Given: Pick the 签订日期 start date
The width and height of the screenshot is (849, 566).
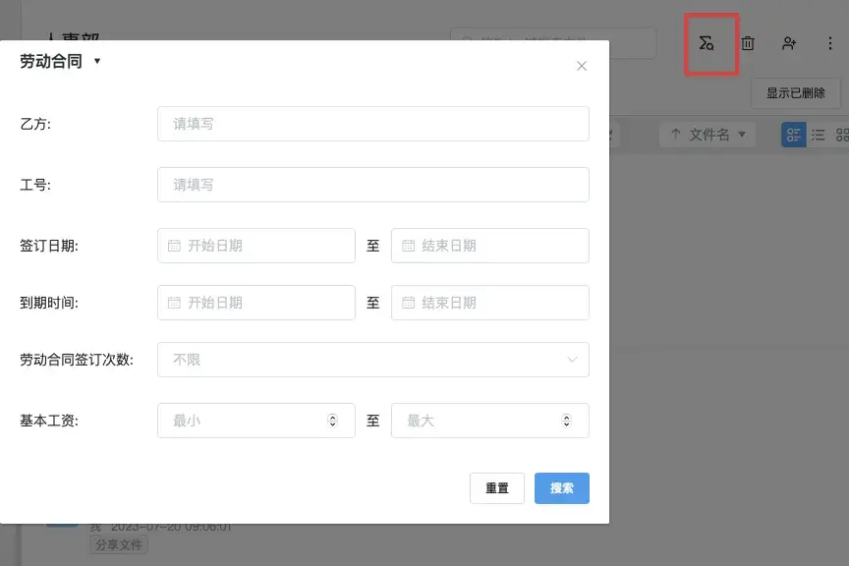Looking at the screenshot, I should click(x=256, y=246).
